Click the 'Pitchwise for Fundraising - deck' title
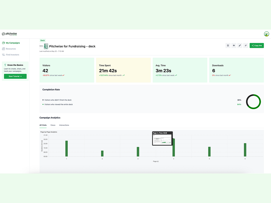Screen dimensions: 271x203 (72, 46)
